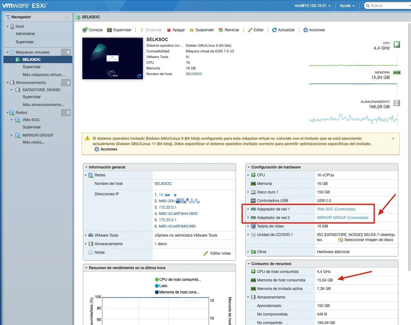Toggle the Listo legend marker
This screenshot has width=411, height=325.
click(157, 286)
